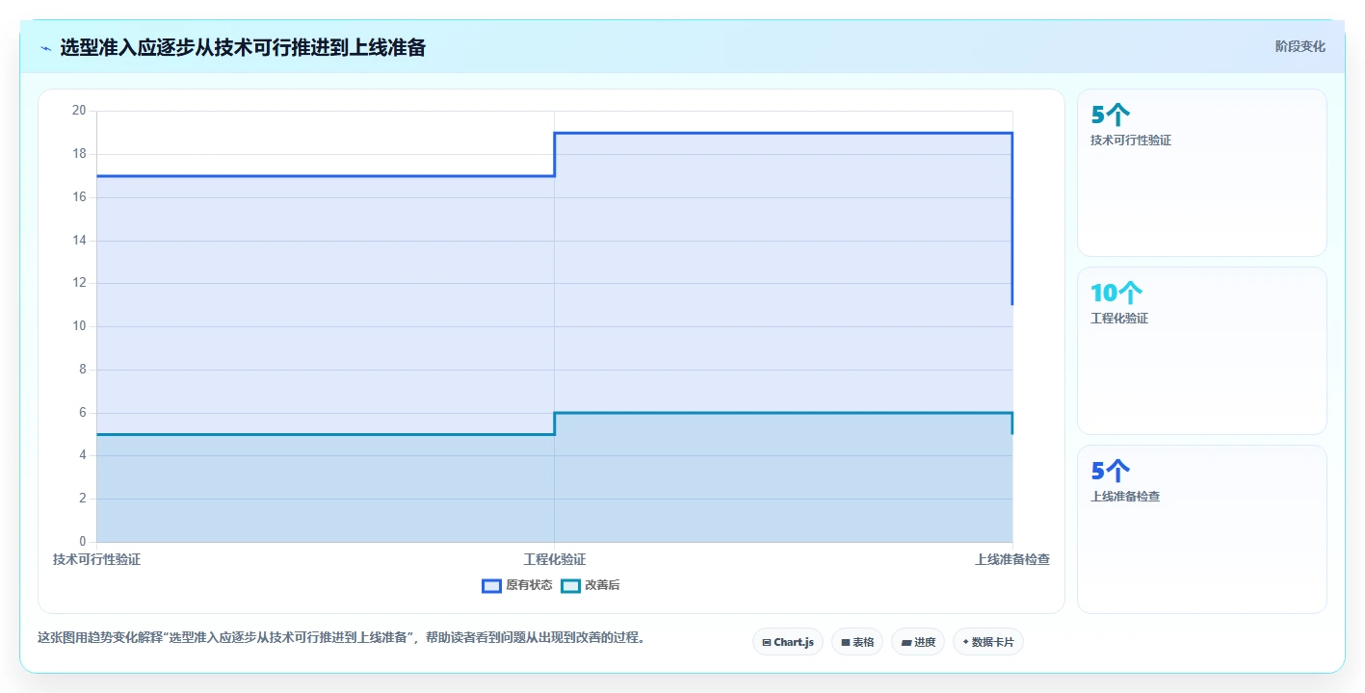
Task: Click the 阶段变化 label in header
Action: coord(1300,46)
